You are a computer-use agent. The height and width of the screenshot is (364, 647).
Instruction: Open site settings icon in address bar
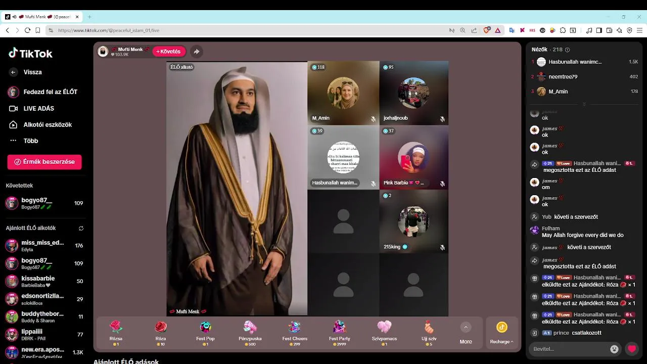coord(51,30)
